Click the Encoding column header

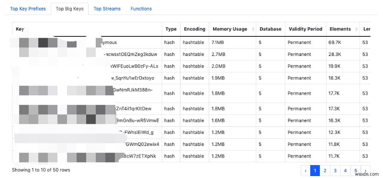194,29
